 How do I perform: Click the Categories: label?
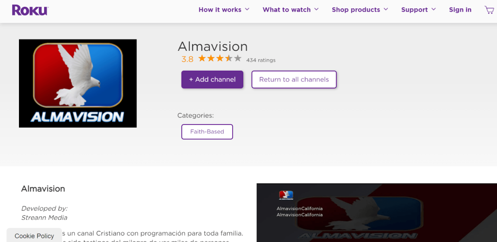pos(196,115)
